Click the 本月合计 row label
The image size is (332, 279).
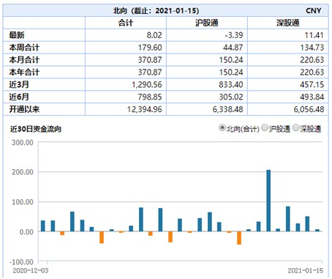(24, 60)
